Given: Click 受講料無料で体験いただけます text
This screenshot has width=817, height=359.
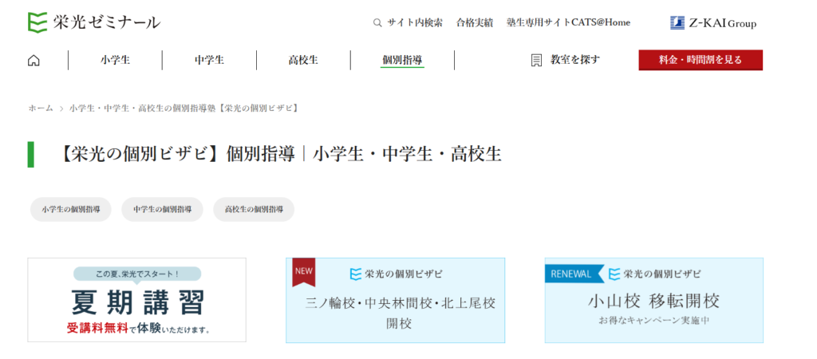Looking at the screenshot, I should point(138,329).
